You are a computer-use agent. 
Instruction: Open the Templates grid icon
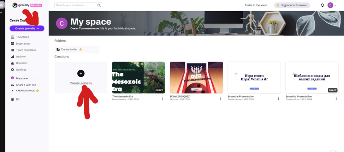(x=12, y=37)
